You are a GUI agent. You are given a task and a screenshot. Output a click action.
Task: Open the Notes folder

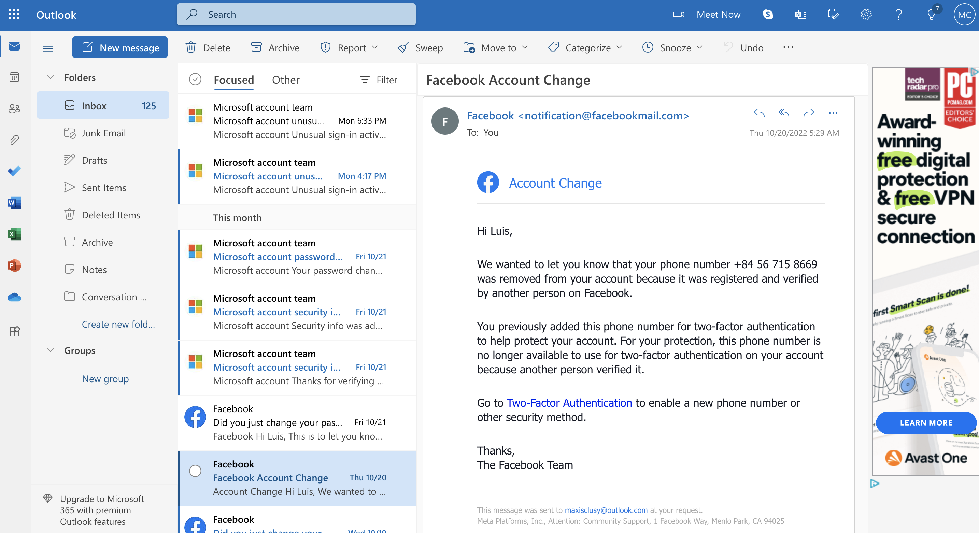tap(103, 270)
